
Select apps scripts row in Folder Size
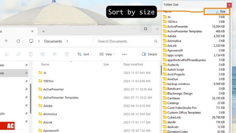point(194,55)
